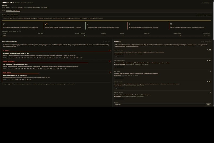Open the last page chip under Anchor Missing

coord(30,80)
